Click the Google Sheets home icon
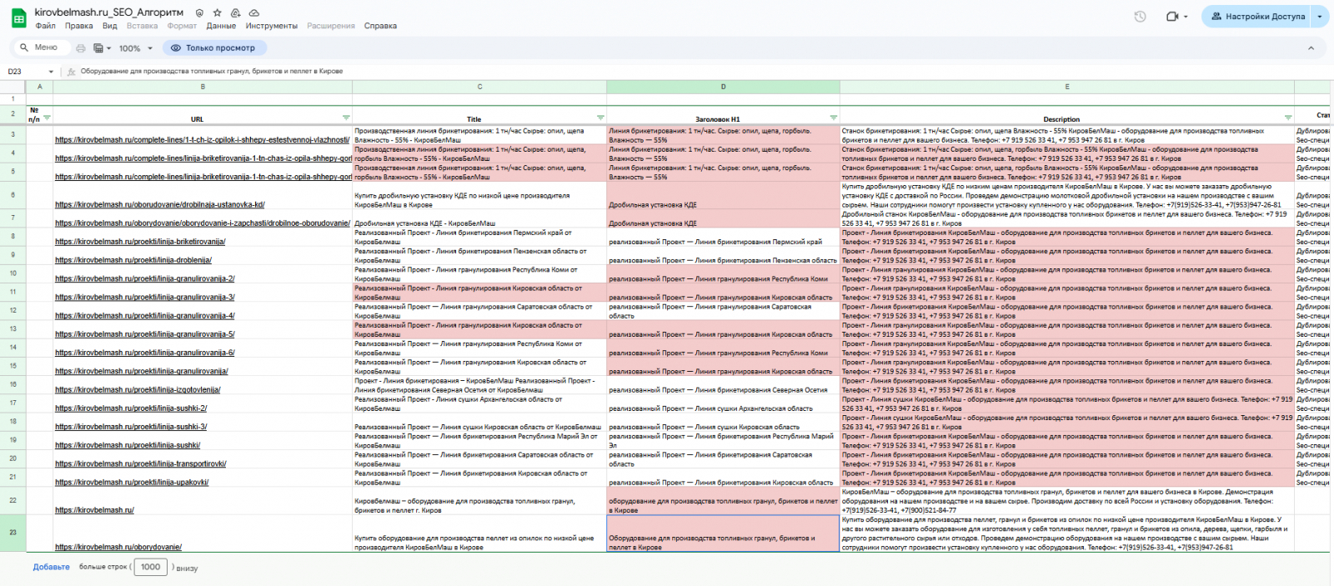This screenshot has height=586, width=1334. coord(17,18)
